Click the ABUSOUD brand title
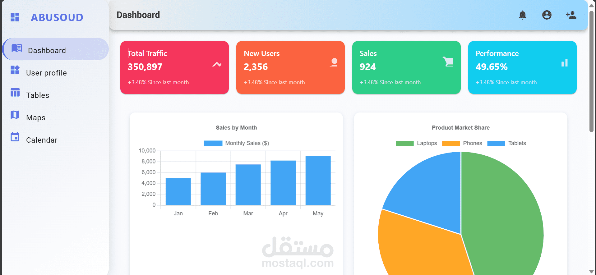This screenshot has height=275, width=596. coord(57,17)
